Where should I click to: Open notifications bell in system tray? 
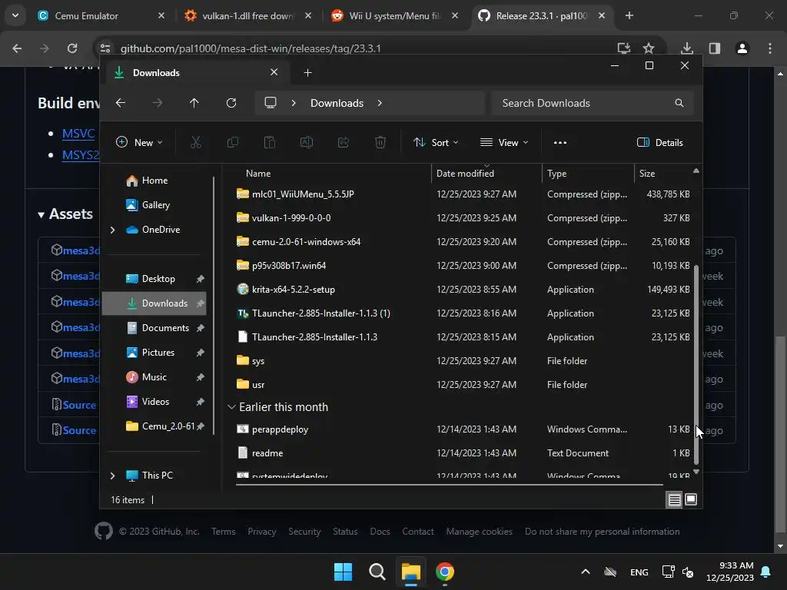click(766, 572)
